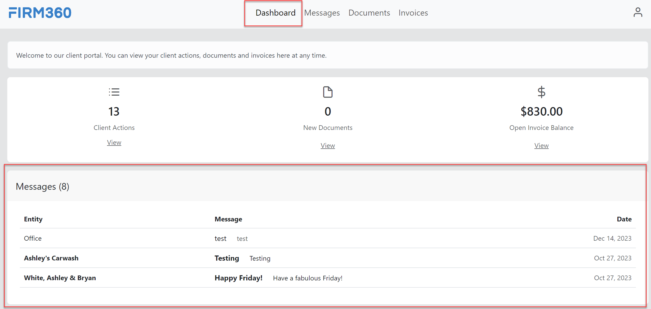Click the Client Actions list icon

pos(114,92)
